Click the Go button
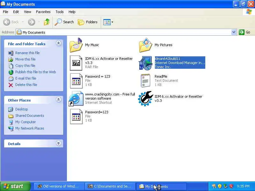 (244, 32)
